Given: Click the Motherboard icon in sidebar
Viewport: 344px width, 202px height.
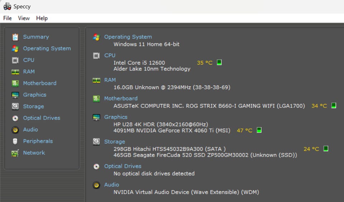Looking at the screenshot, I should [x=15, y=83].
